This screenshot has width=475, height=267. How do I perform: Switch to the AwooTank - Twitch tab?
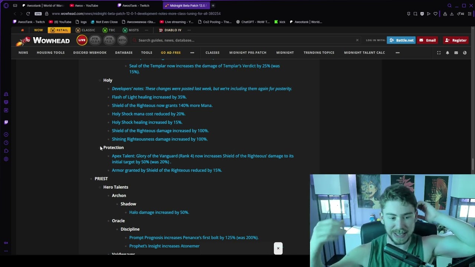(x=138, y=6)
